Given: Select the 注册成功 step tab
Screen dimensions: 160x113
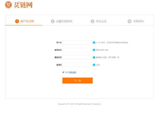Looking at the screenshot, I should 136,21.
